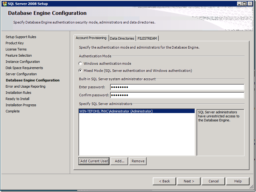Maximize the SQL Server Setup window
The image size is (256, 192).
245,4
